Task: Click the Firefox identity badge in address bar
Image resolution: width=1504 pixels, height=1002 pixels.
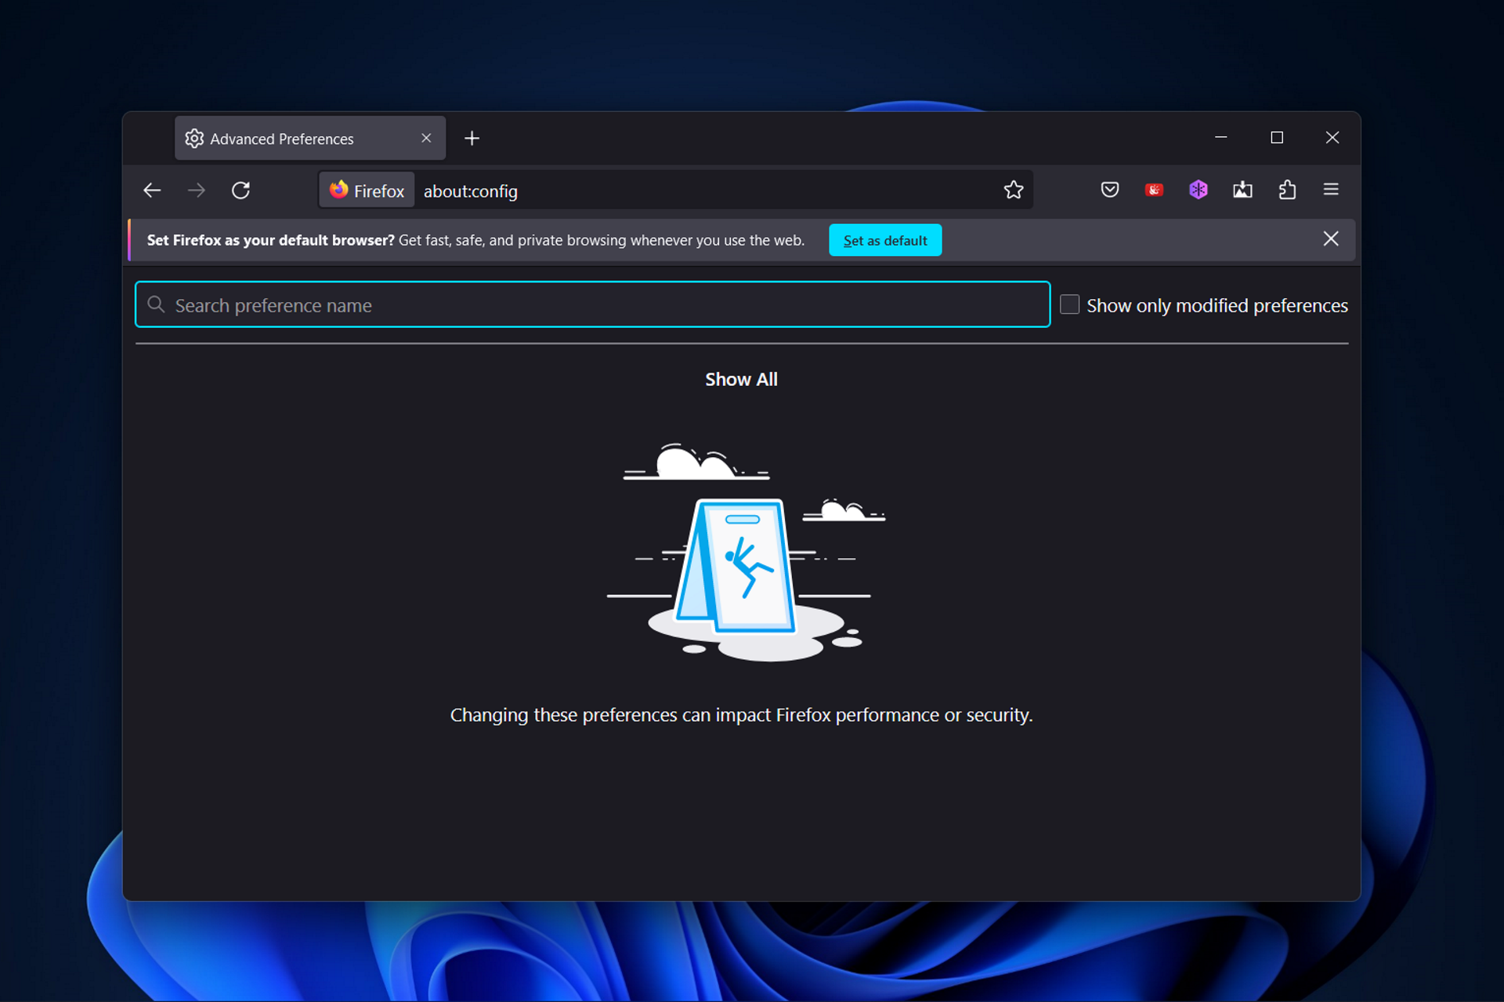Action: click(367, 190)
